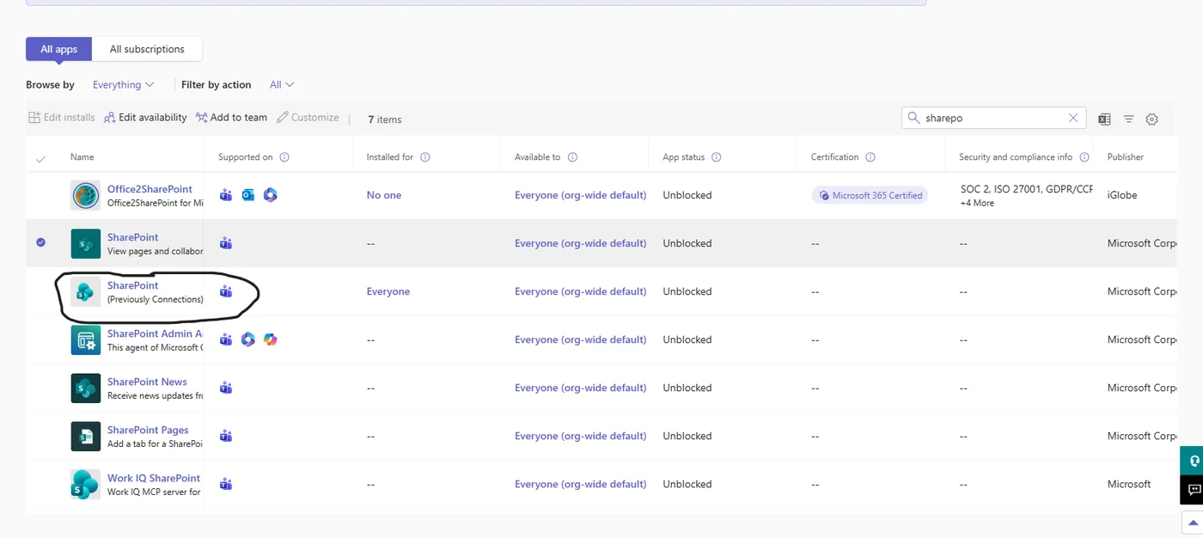Uncheck the selected SharePoint row checkmark
The height and width of the screenshot is (538, 1203).
tap(40, 242)
